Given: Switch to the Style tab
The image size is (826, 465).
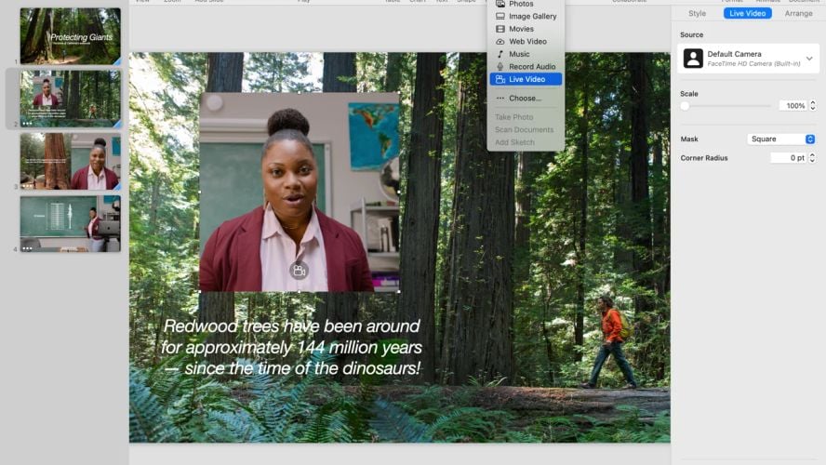Looking at the screenshot, I should 697,14.
